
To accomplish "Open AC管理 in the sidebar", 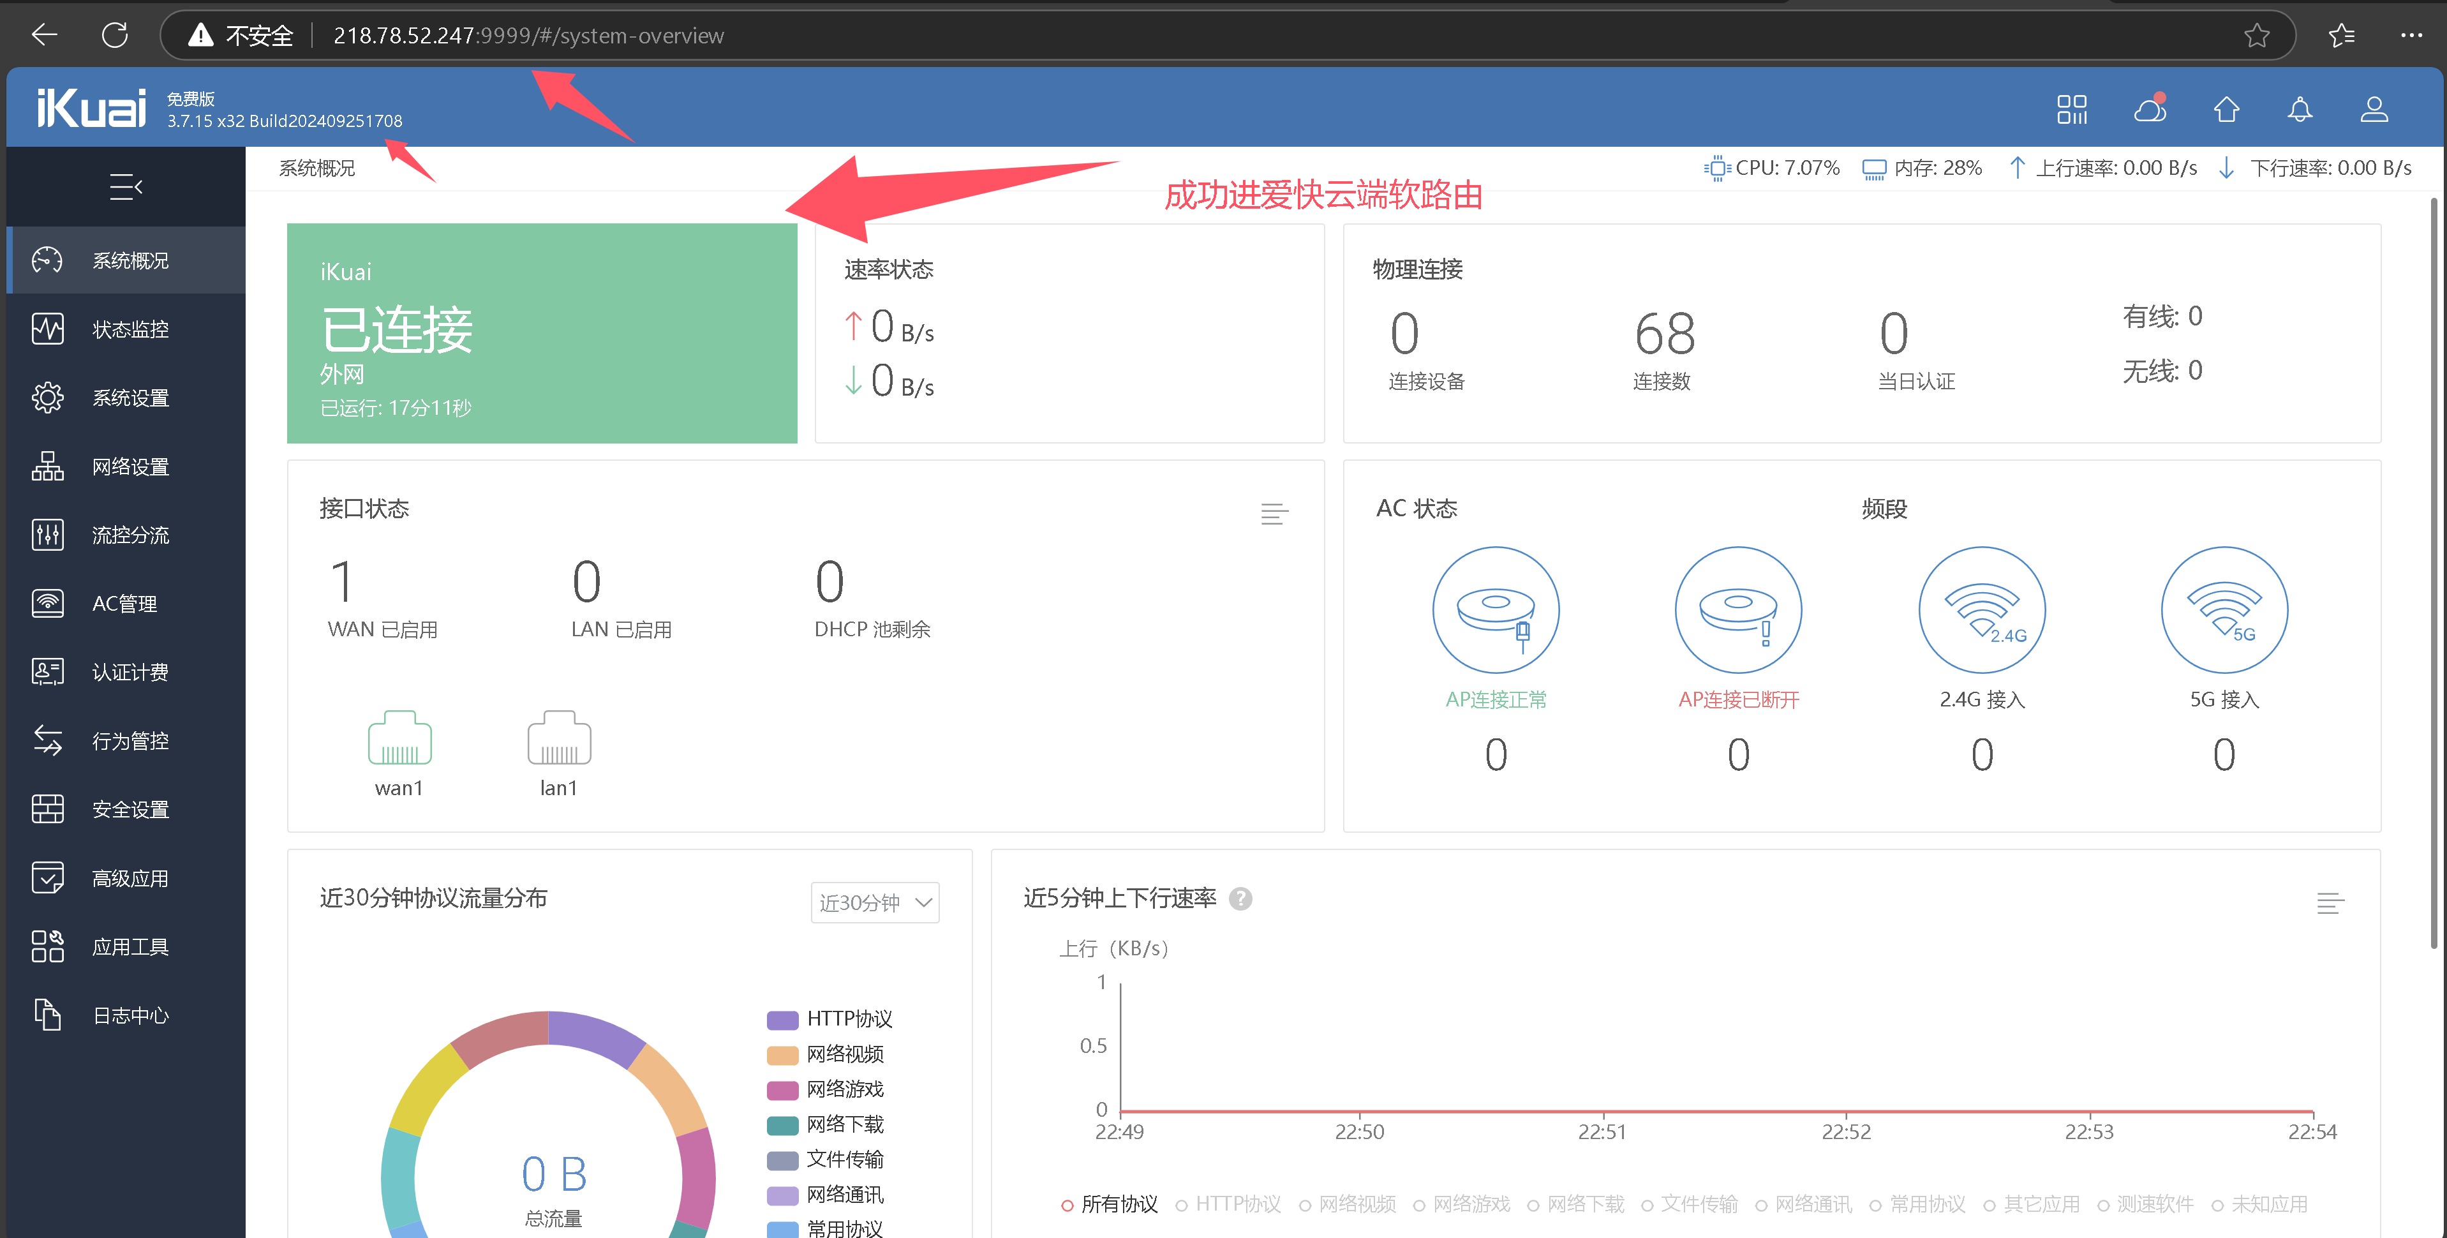I will pyautogui.click(x=126, y=603).
